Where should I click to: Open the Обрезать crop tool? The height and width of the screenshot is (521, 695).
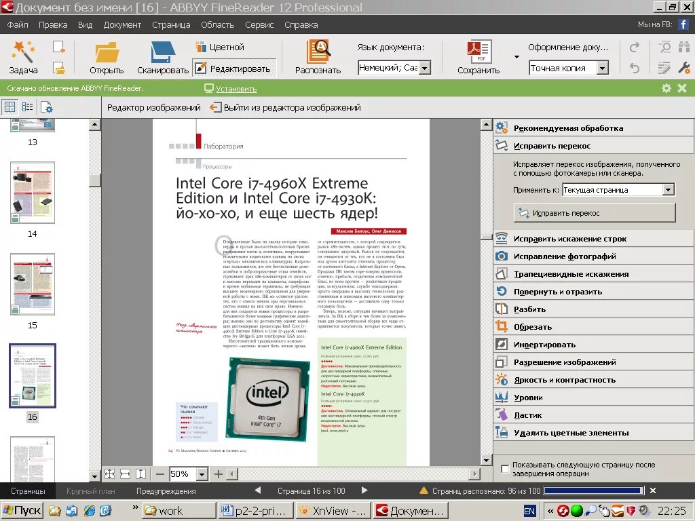tap(593, 327)
